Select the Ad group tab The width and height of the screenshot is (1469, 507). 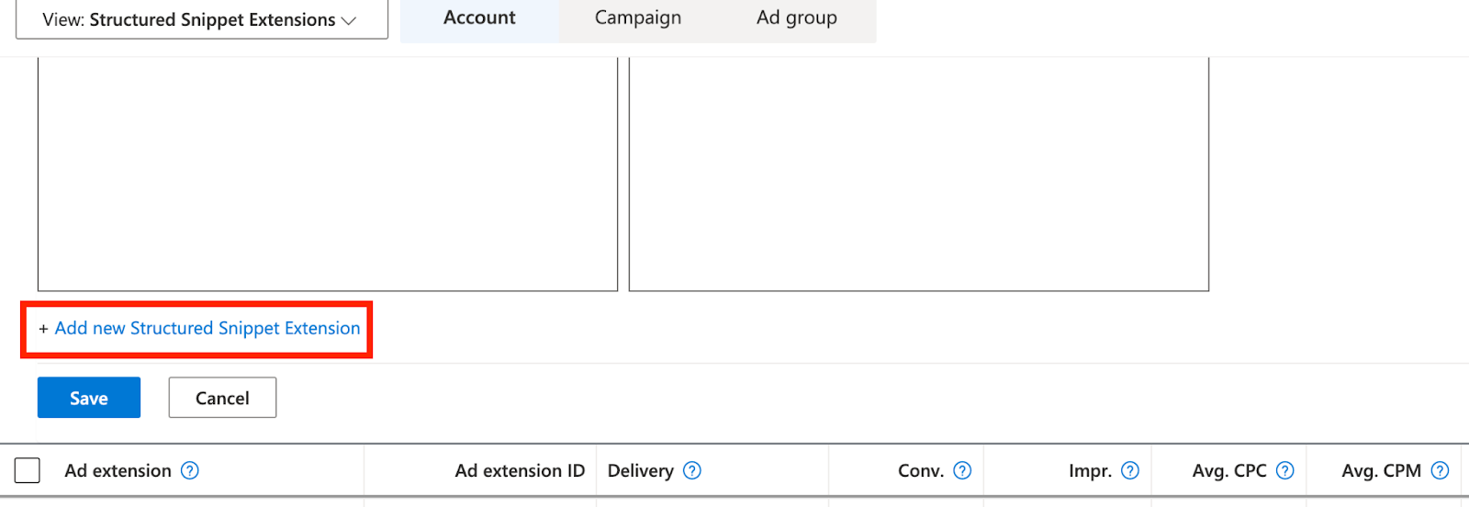[796, 18]
